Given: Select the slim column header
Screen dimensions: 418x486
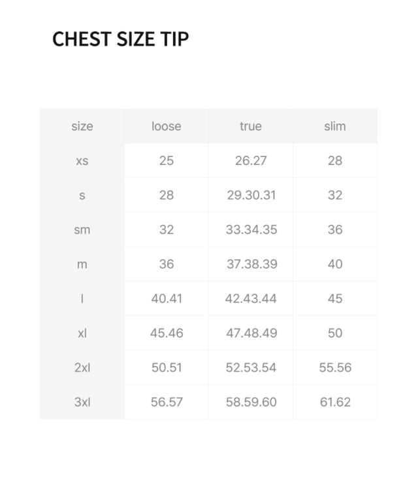Looking at the screenshot, I should pos(335,126).
